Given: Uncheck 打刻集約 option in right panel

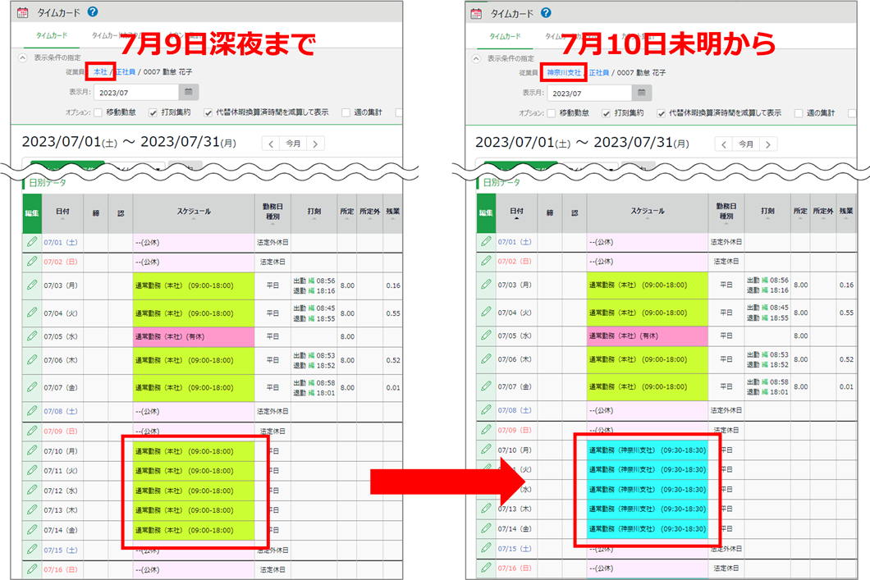Looking at the screenshot, I should (607, 113).
